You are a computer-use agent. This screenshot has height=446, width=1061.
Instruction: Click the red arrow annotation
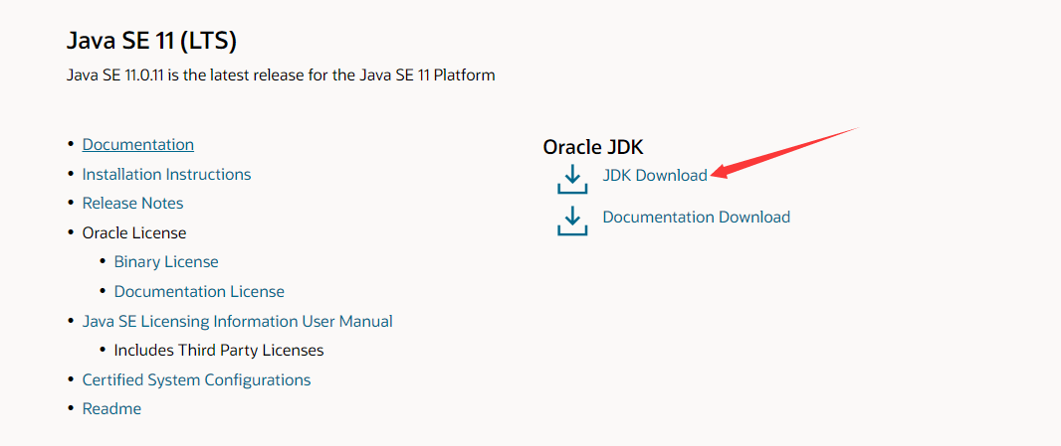click(x=784, y=151)
